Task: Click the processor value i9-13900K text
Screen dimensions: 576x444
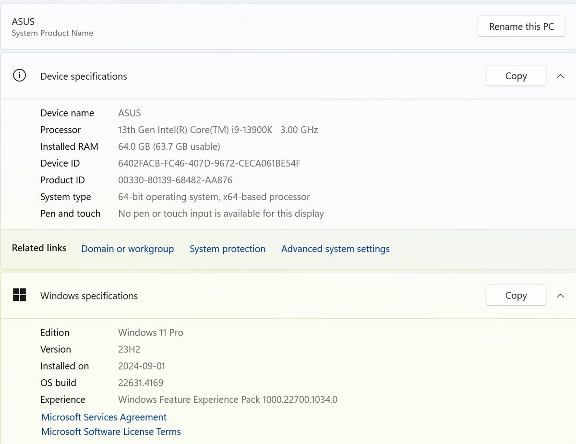Action: (x=218, y=130)
